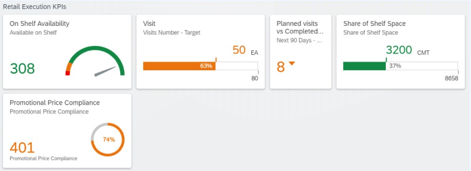Click the 8658 target label

[x=452, y=79]
